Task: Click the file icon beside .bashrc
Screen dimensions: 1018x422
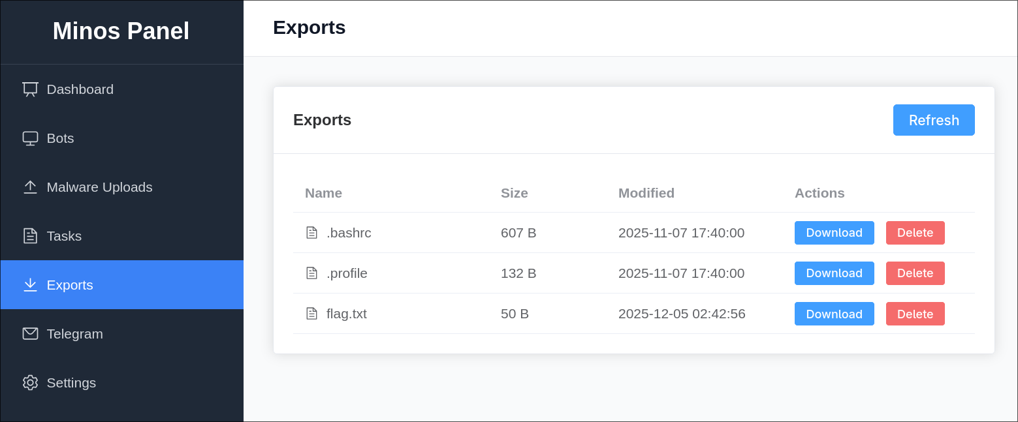Action: [311, 233]
